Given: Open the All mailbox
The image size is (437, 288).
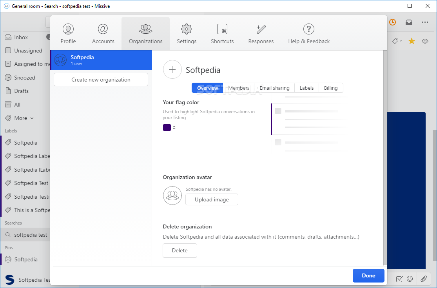Looking at the screenshot, I should 25,105.
